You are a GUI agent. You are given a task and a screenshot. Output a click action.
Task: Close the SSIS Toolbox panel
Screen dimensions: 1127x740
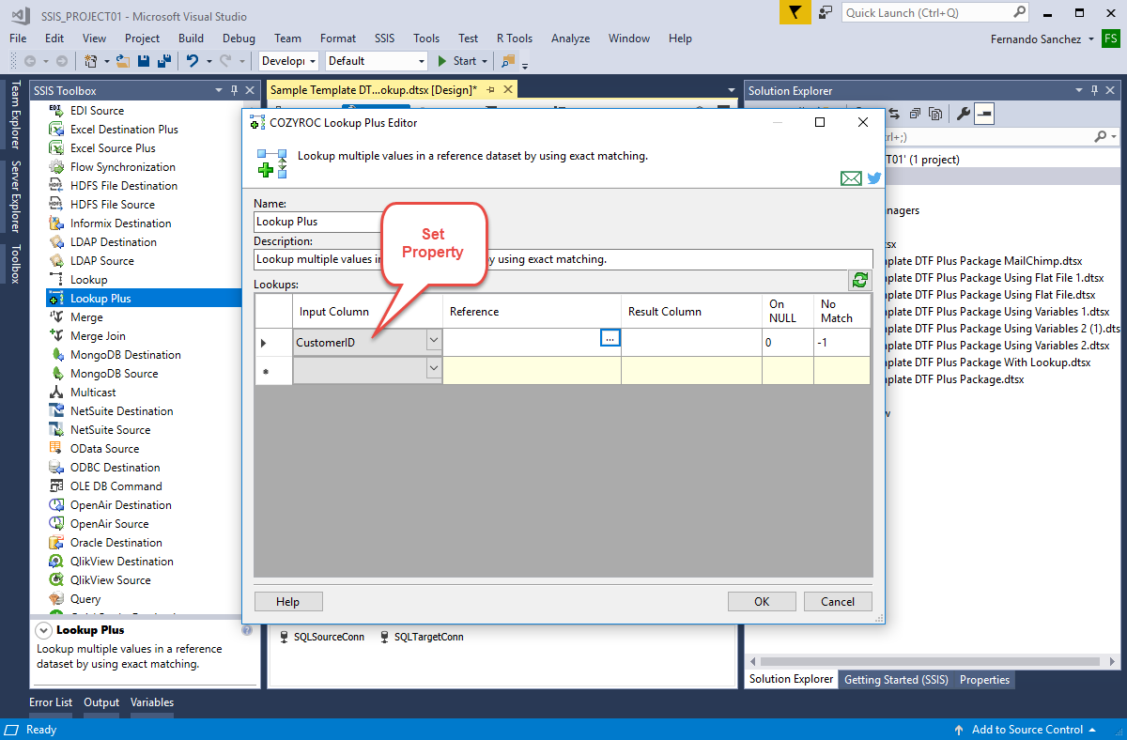pyautogui.click(x=250, y=90)
